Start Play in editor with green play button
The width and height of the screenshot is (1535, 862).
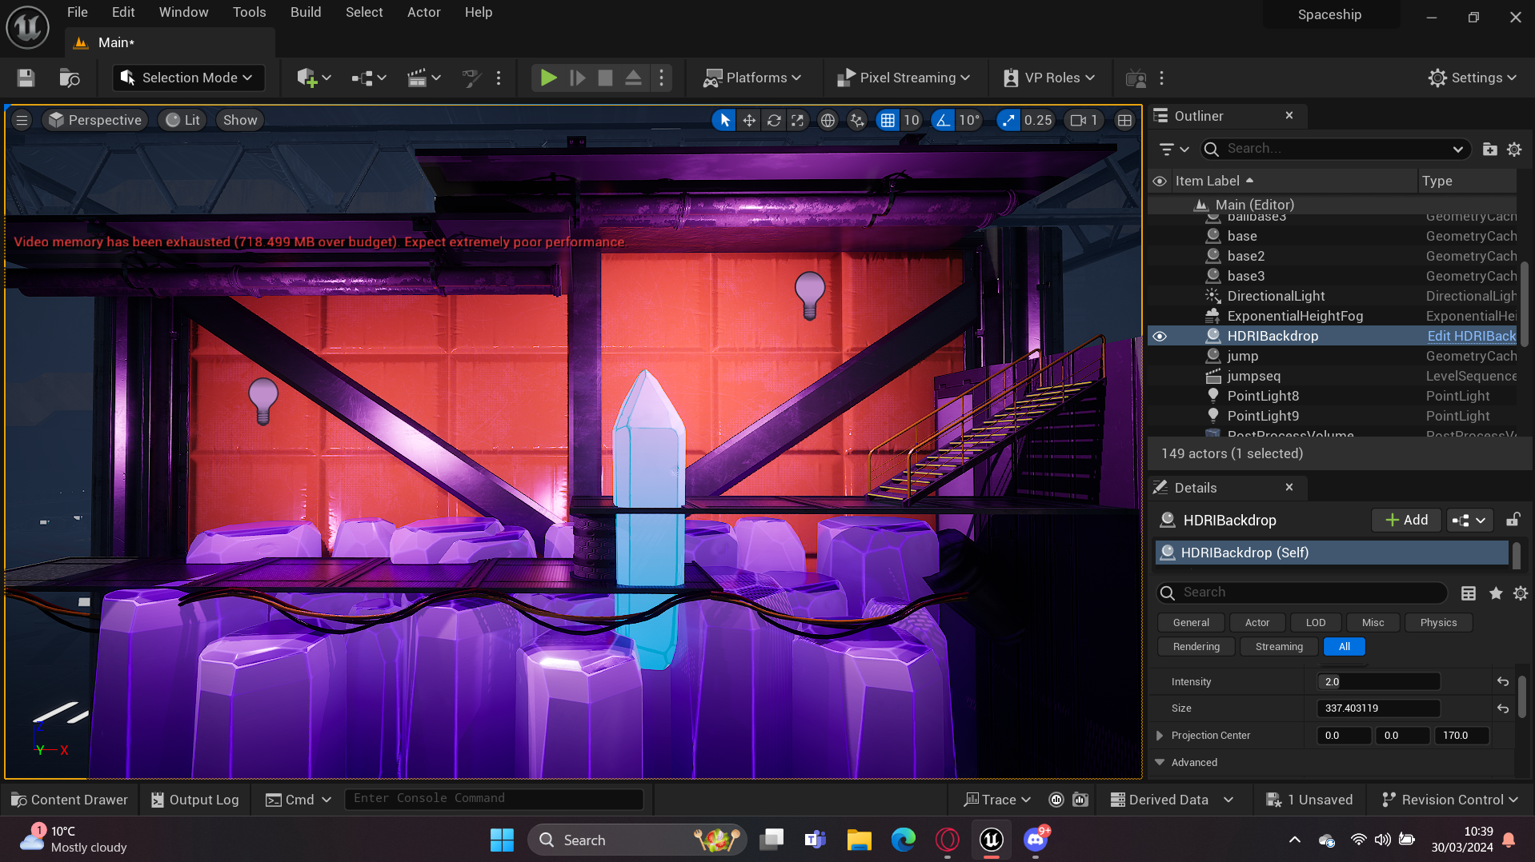tap(548, 78)
